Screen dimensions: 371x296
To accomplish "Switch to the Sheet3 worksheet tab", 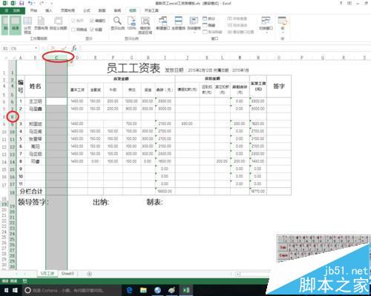I will 68,274.
